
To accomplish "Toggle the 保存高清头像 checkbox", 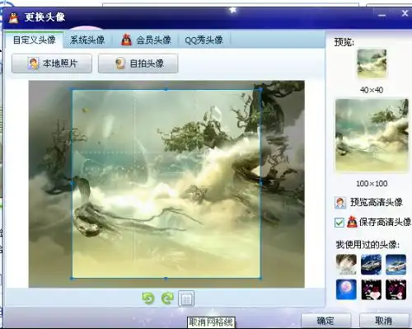I will pos(339,223).
